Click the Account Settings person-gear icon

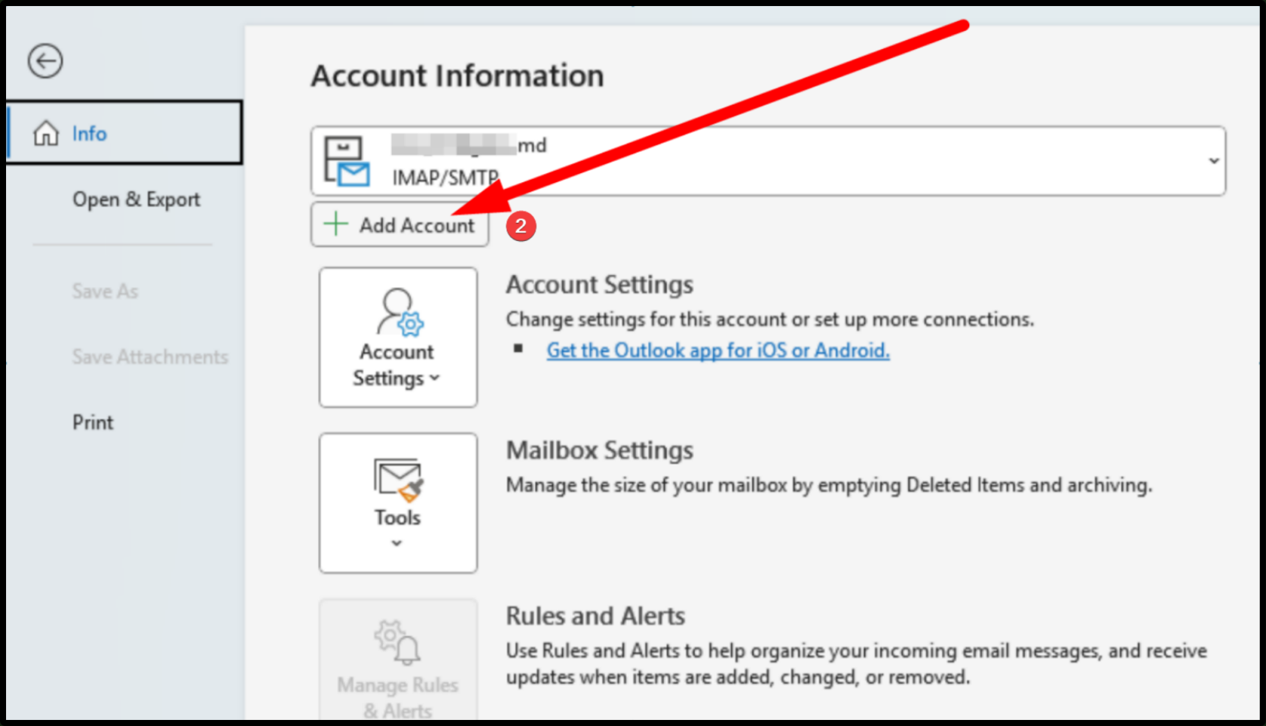click(399, 312)
